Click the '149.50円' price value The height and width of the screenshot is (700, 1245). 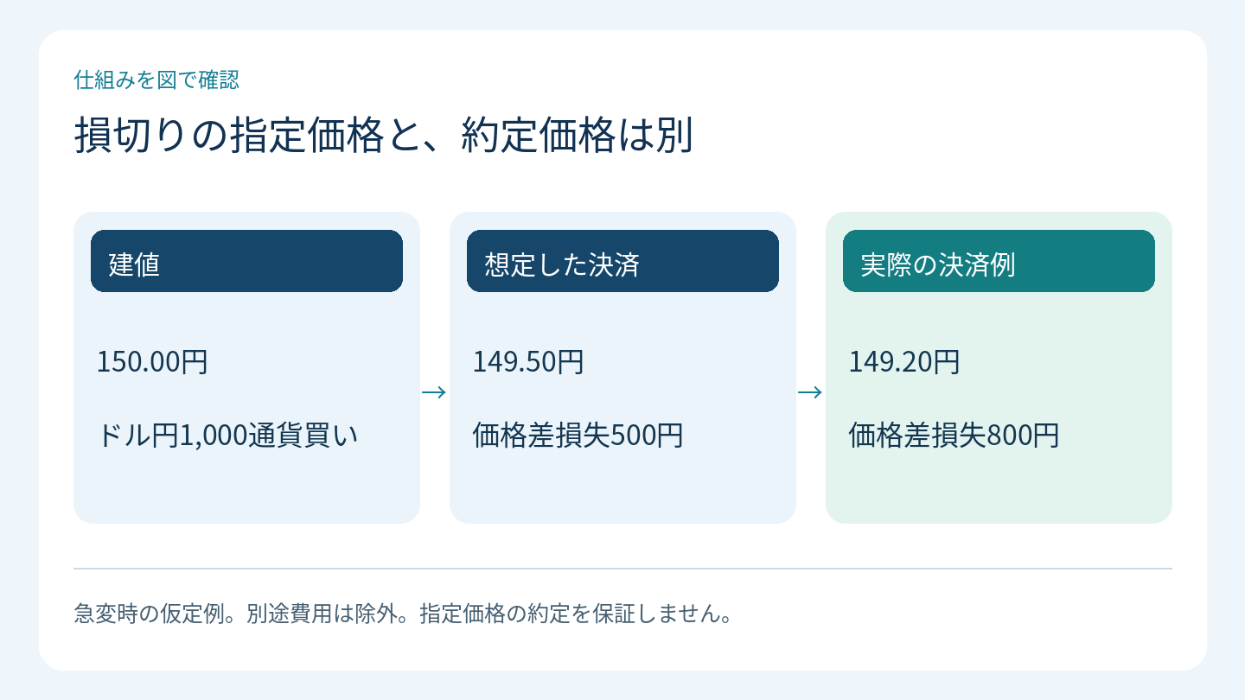tap(528, 361)
